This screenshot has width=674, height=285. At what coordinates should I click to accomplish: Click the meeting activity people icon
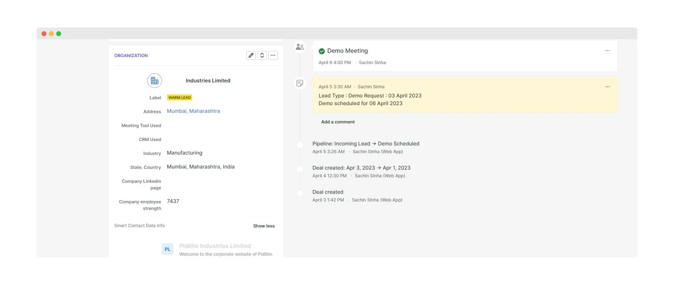300,47
